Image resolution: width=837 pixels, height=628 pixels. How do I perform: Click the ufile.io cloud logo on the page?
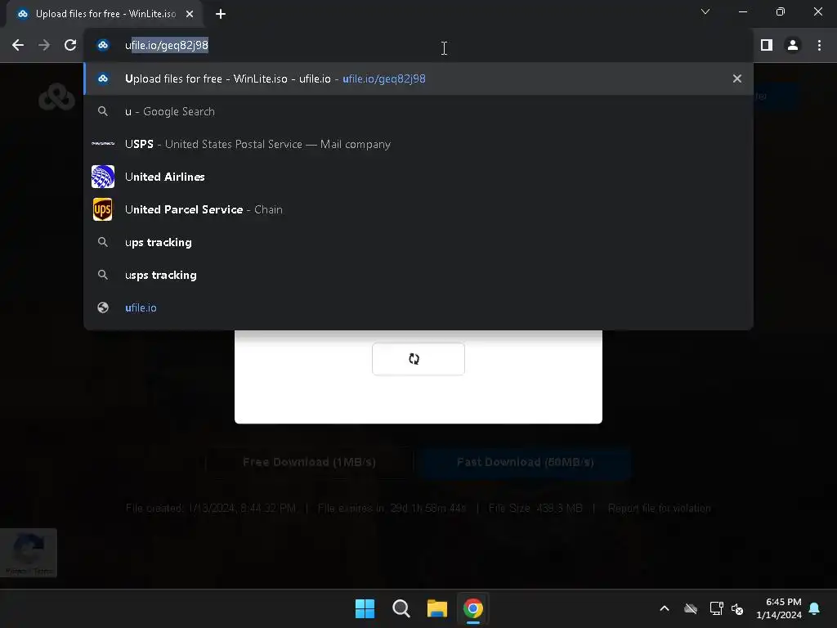[x=56, y=97]
